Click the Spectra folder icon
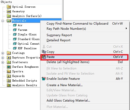 tap(9, 71)
